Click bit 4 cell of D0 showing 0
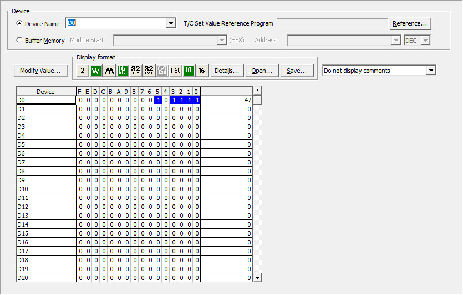The height and width of the screenshot is (295, 463). point(166,100)
